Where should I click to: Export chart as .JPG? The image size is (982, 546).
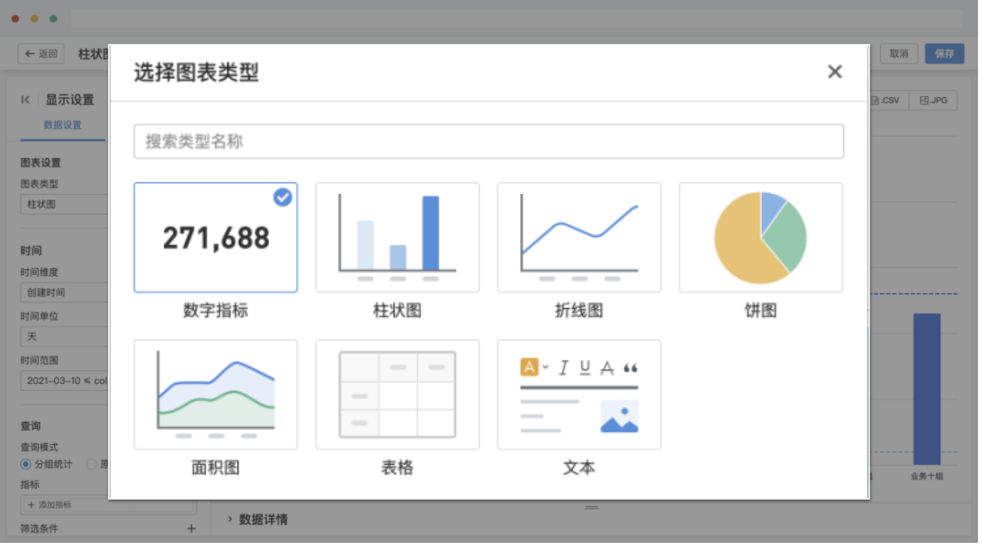[933, 101]
